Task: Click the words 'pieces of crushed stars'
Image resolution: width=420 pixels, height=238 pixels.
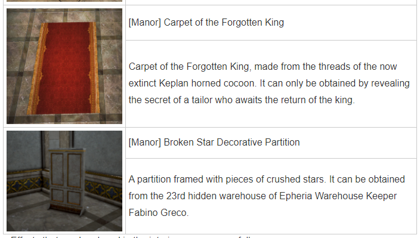Action: [275, 179]
